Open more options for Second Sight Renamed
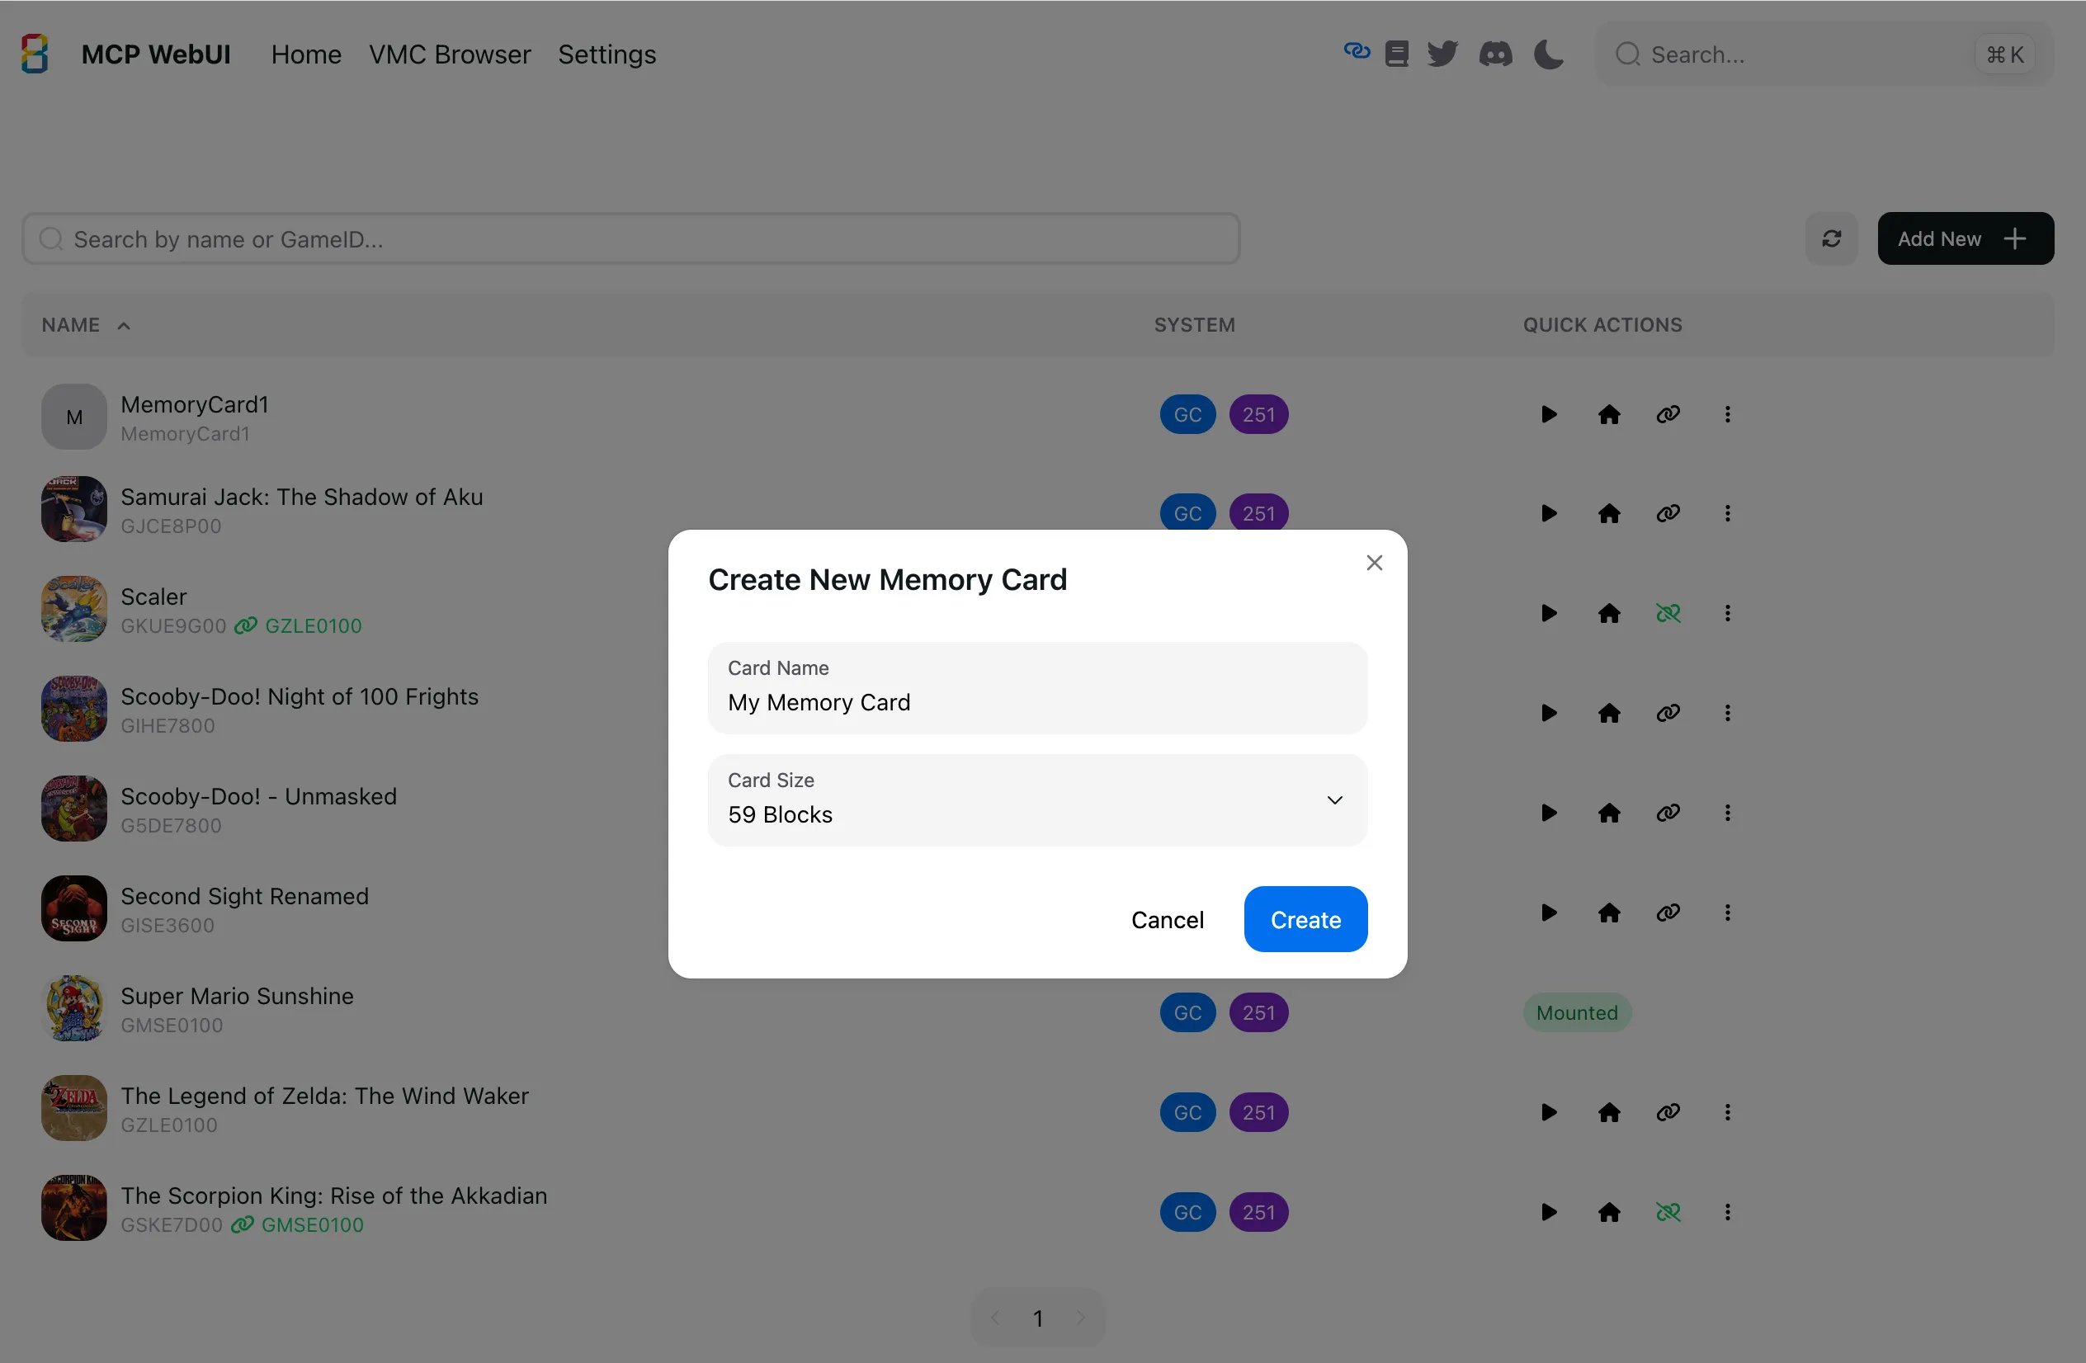2086x1363 pixels. [1727, 913]
